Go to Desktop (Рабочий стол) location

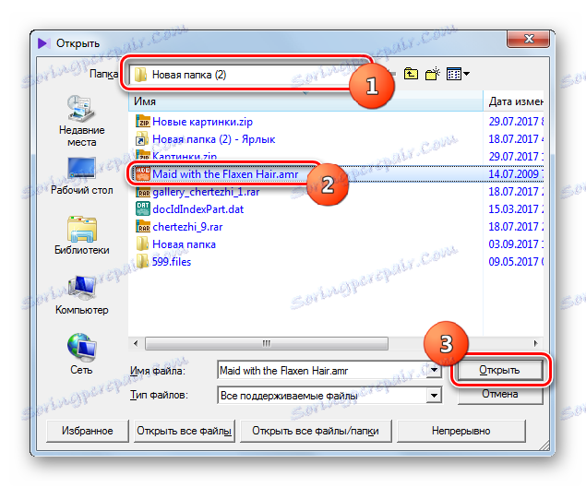(x=81, y=176)
